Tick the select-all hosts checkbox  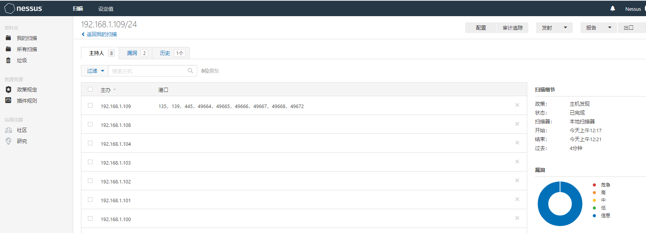pyautogui.click(x=90, y=89)
